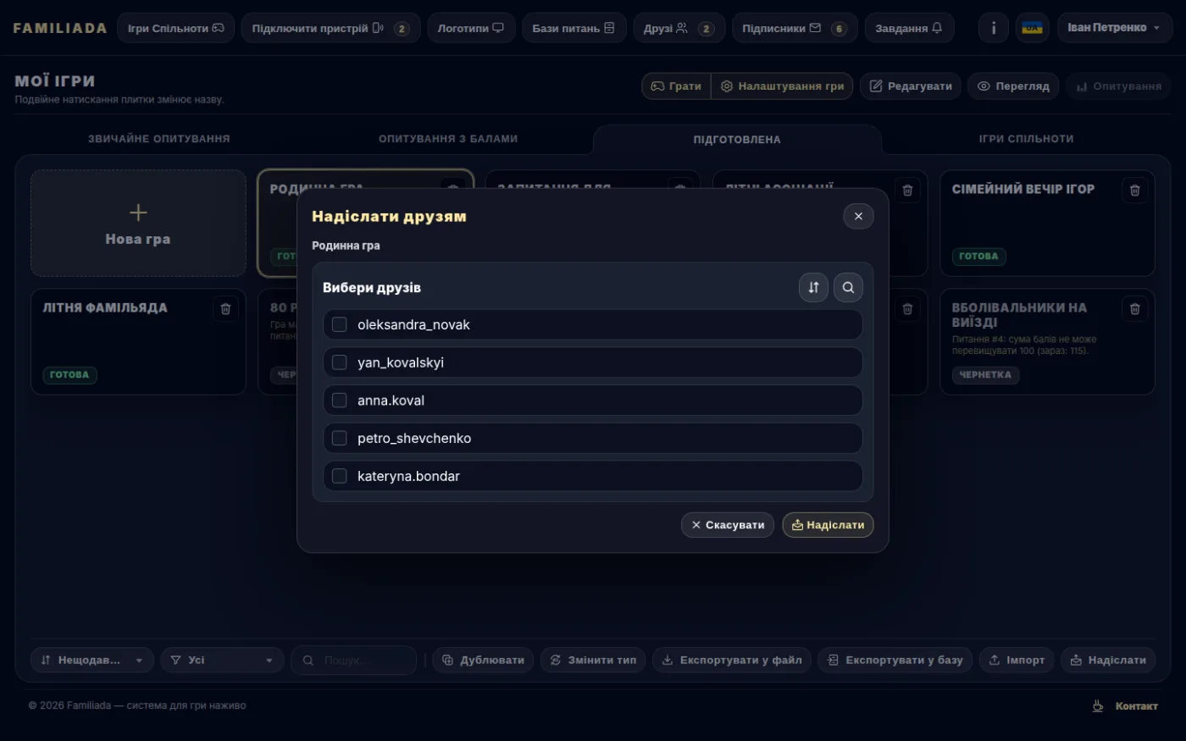Open the Контакт link in footer
The width and height of the screenshot is (1186, 741).
(1136, 706)
